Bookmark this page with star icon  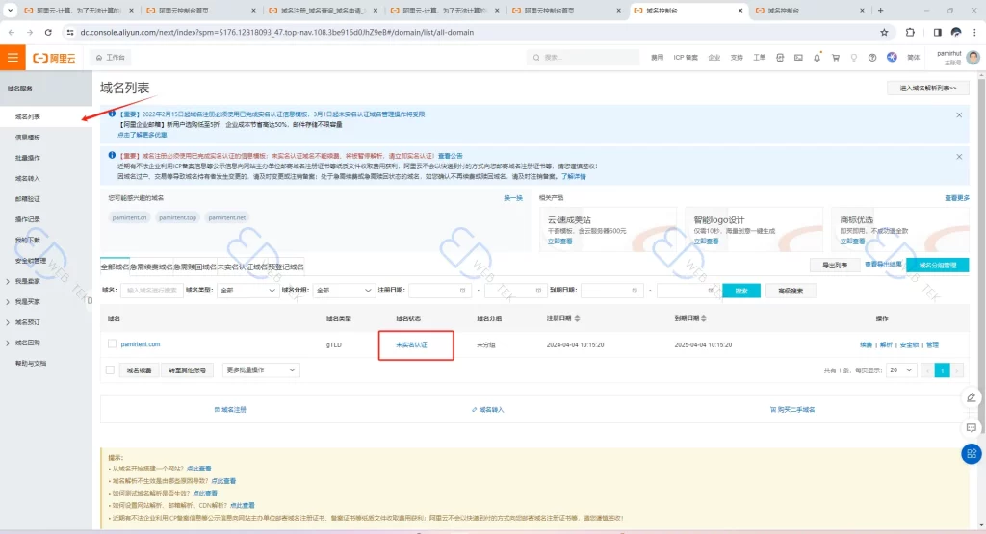point(884,32)
